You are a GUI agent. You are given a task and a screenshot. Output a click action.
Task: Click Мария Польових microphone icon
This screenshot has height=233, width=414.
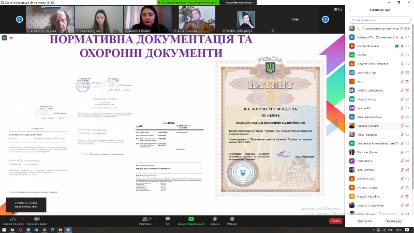pyautogui.click(x=402, y=46)
